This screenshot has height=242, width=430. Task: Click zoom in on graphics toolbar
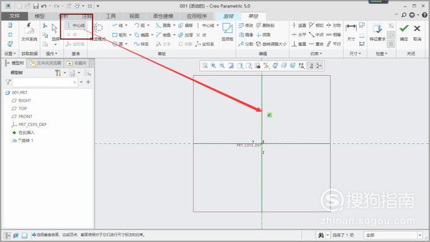(213, 66)
